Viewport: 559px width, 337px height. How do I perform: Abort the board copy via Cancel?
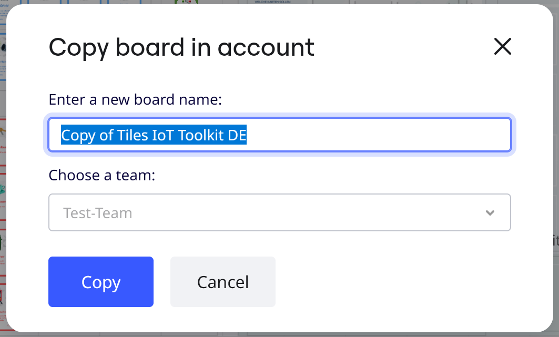[x=222, y=282]
